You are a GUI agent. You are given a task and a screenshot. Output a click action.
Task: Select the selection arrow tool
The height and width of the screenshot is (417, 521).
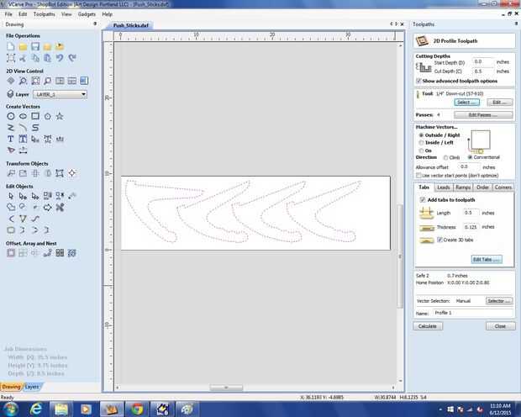(11, 196)
